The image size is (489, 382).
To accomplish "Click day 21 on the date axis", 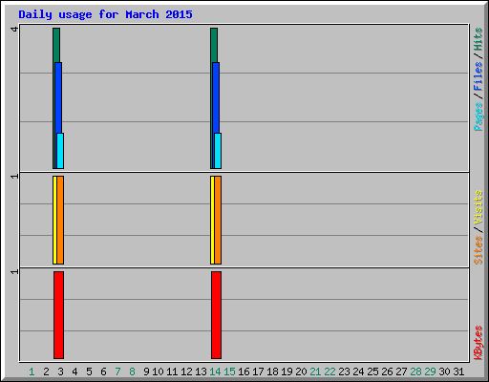I will pos(315,371).
